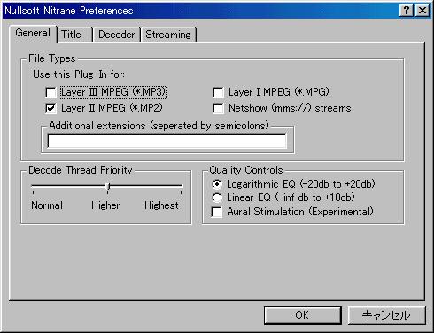This screenshot has height=333, width=434.
Task: Select Linear EQ radio button
Action: 217,197
